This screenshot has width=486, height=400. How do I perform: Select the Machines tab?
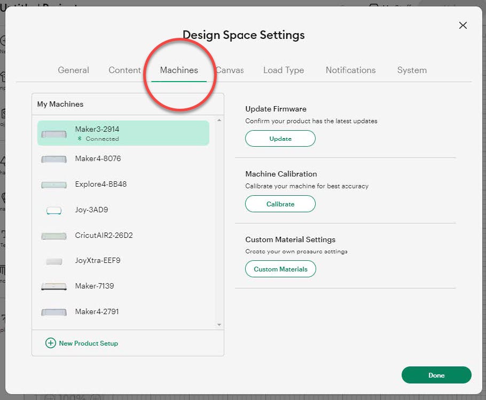[179, 70]
